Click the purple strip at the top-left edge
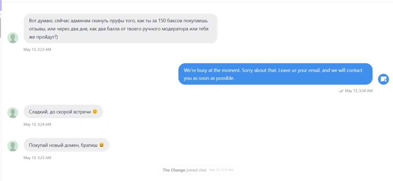The width and height of the screenshot is (393, 181). pos(1,5)
